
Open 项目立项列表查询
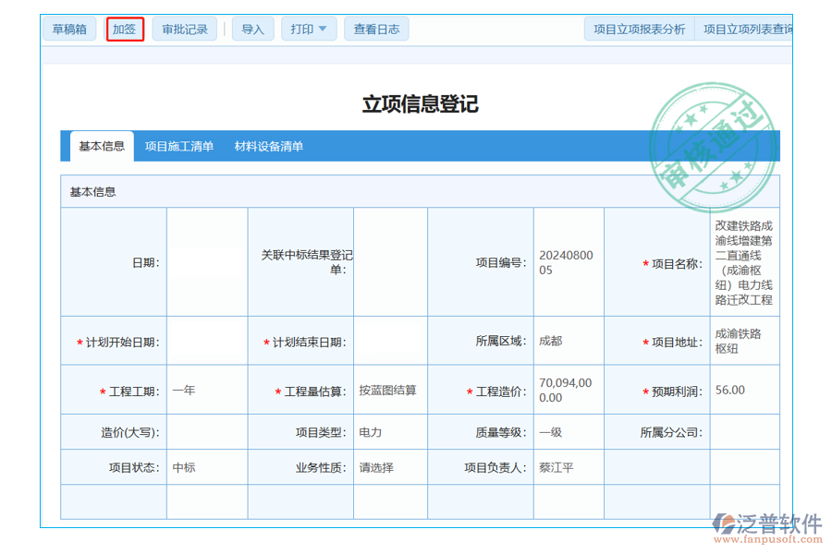749,28
